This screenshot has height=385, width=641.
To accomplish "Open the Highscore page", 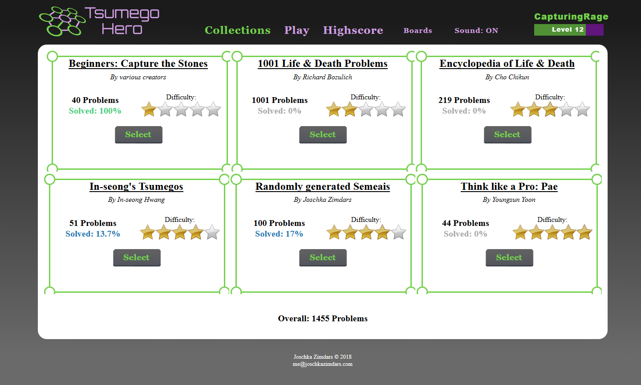I will [353, 30].
